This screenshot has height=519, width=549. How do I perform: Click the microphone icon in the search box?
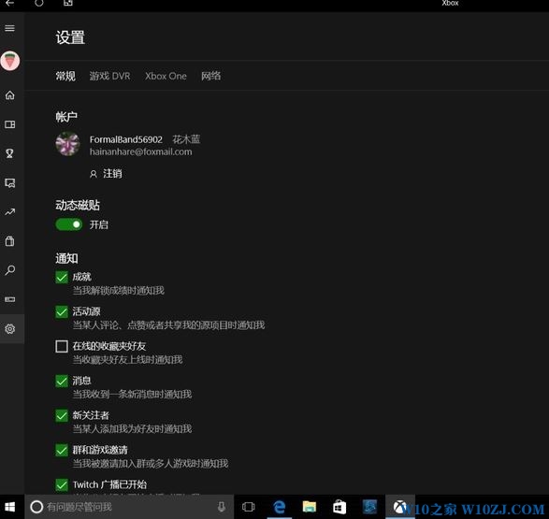(222, 507)
